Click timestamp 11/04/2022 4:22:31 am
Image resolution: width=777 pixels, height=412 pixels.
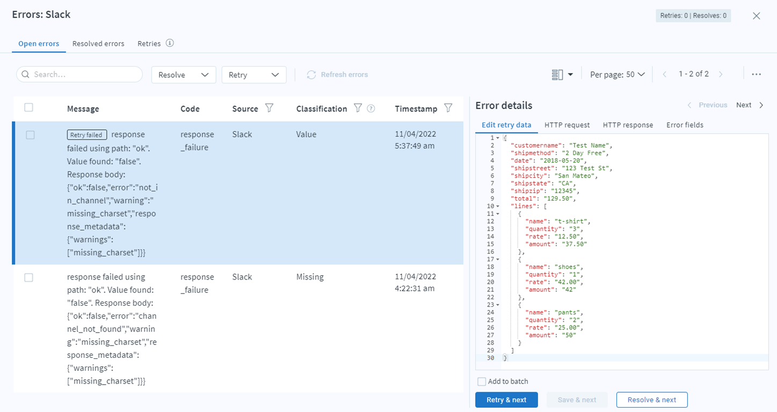point(415,283)
